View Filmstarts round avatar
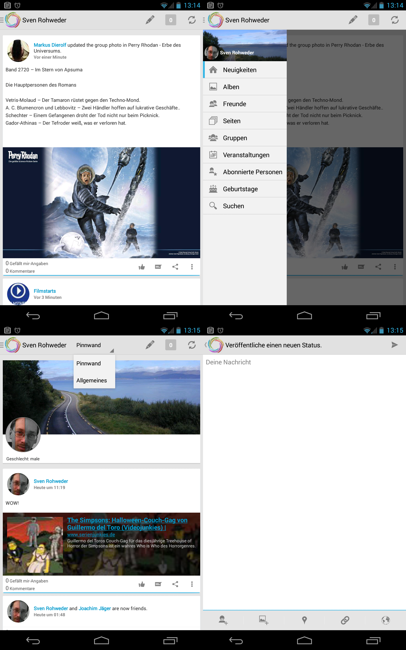 coord(18,294)
